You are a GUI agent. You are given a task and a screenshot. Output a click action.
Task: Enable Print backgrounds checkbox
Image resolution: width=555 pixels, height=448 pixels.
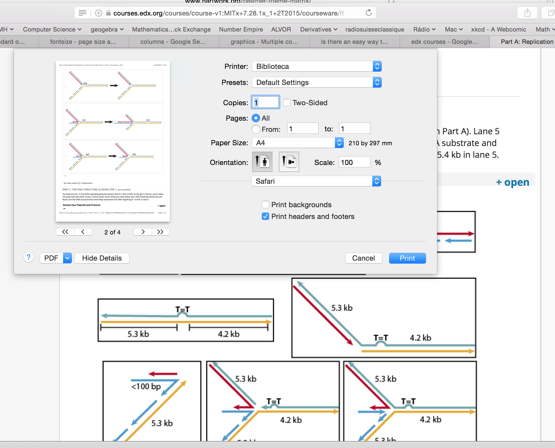coord(265,205)
